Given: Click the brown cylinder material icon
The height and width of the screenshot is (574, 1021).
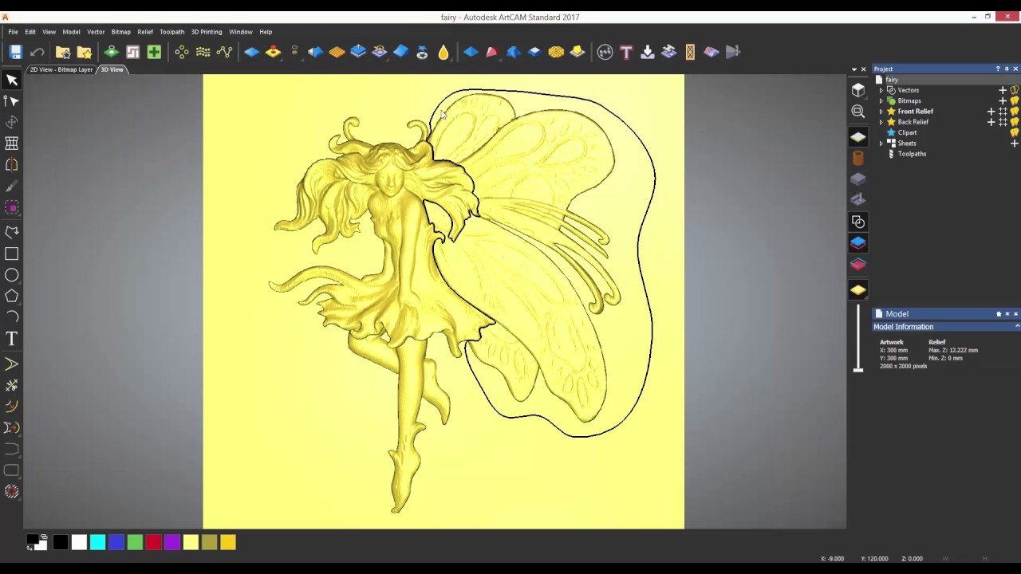Looking at the screenshot, I should (858, 158).
